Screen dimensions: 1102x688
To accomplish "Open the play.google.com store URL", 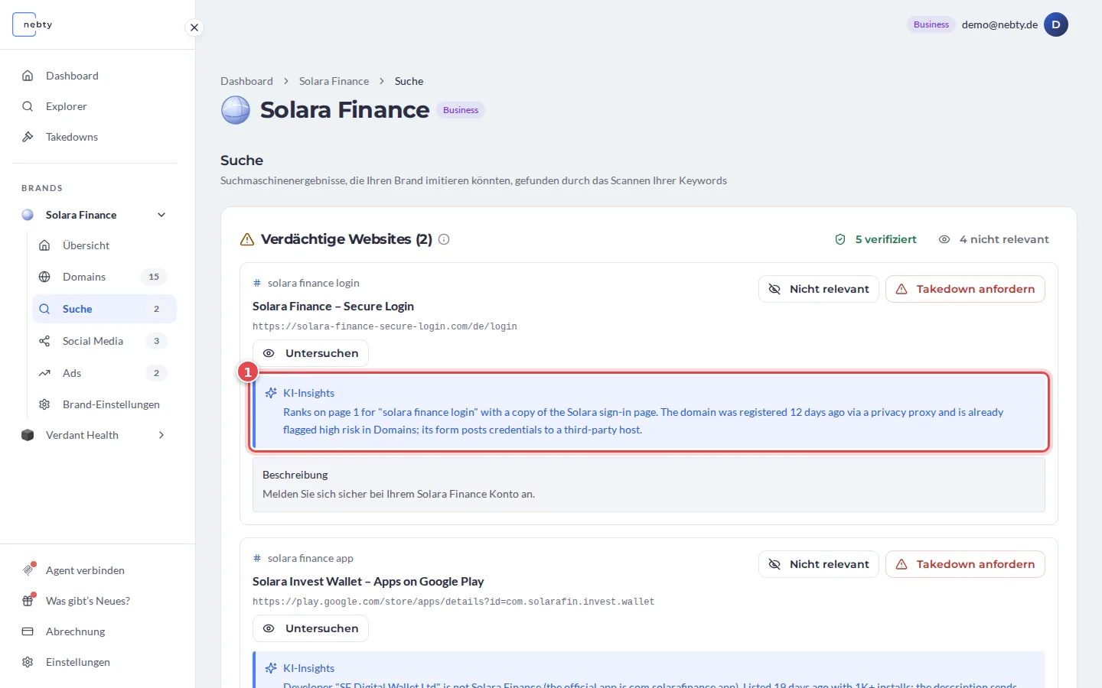I will click(454, 602).
